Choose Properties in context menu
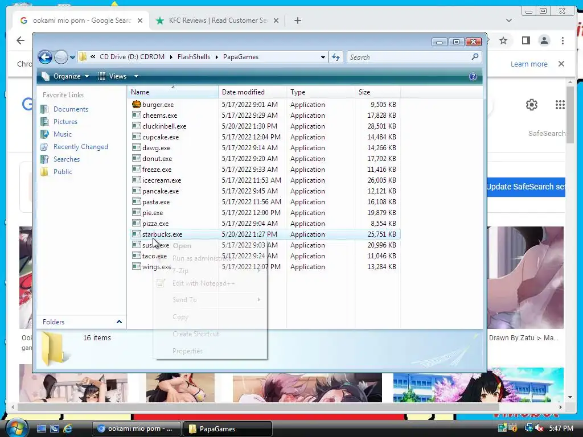This screenshot has height=437, width=583. 187,351
